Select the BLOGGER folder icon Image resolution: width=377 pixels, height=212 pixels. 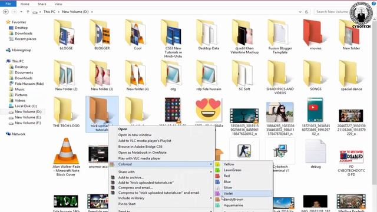[x=101, y=33]
